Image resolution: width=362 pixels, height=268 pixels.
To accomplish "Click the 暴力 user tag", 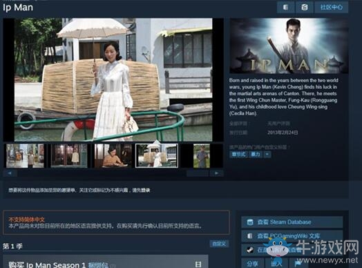I will click(256, 154).
